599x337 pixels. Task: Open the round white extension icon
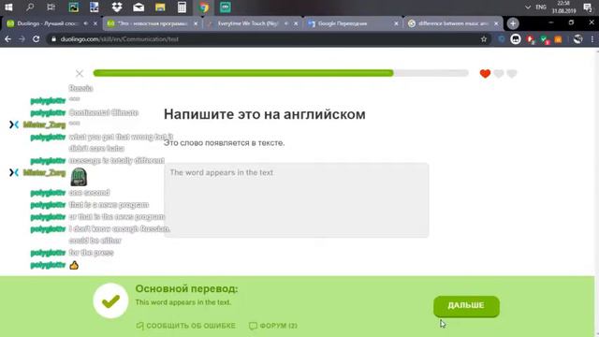[516, 39]
